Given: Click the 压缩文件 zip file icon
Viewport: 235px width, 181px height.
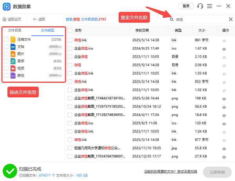Looking at the screenshot, I should click(x=13, y=40).
